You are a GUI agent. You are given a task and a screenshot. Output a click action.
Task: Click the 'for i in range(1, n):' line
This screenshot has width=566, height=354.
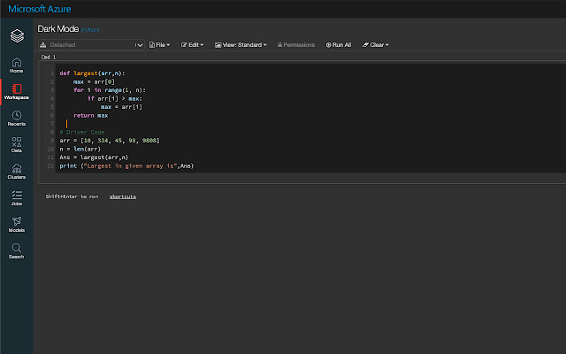click(x=110, y=90)
